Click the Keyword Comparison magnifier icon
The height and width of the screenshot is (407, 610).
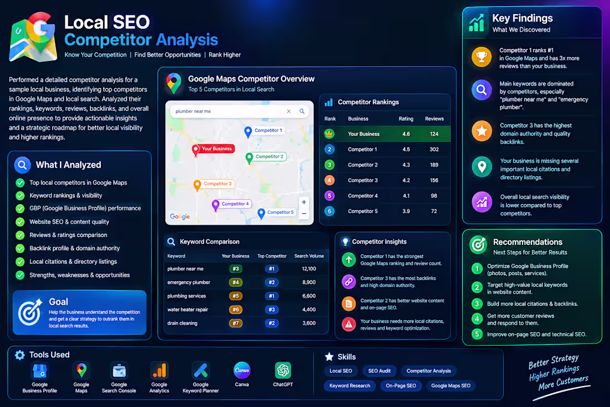point(171,242)
